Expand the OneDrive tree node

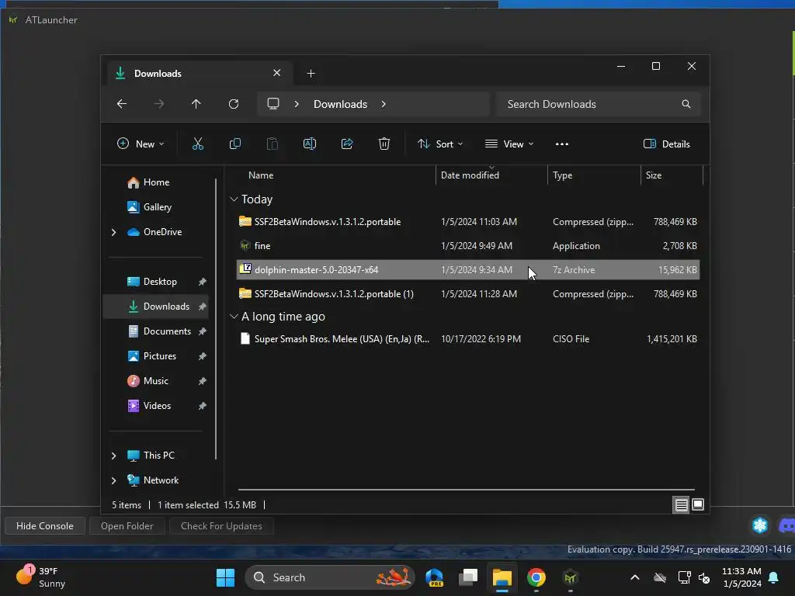113,232
